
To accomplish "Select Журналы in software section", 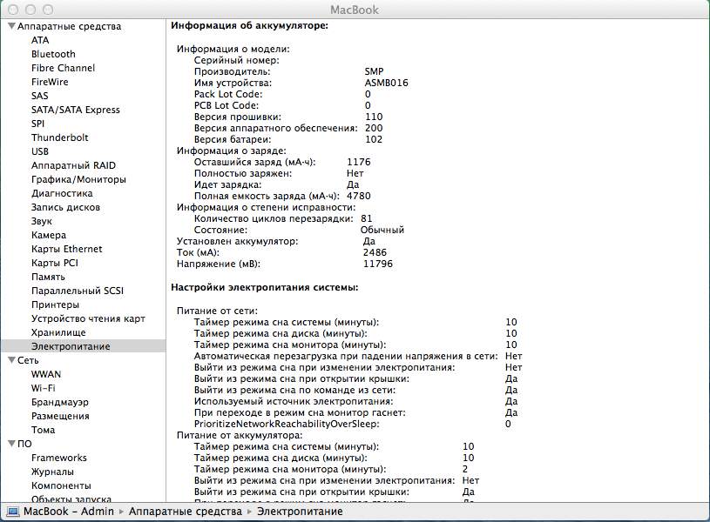I will click(54, 472).
